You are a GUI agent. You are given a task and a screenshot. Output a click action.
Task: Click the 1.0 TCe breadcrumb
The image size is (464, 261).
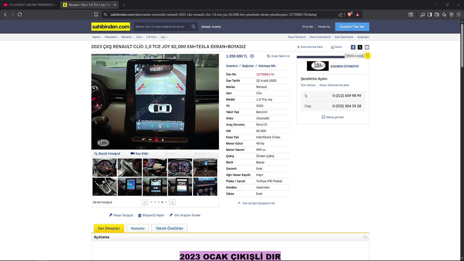(151, 37)
